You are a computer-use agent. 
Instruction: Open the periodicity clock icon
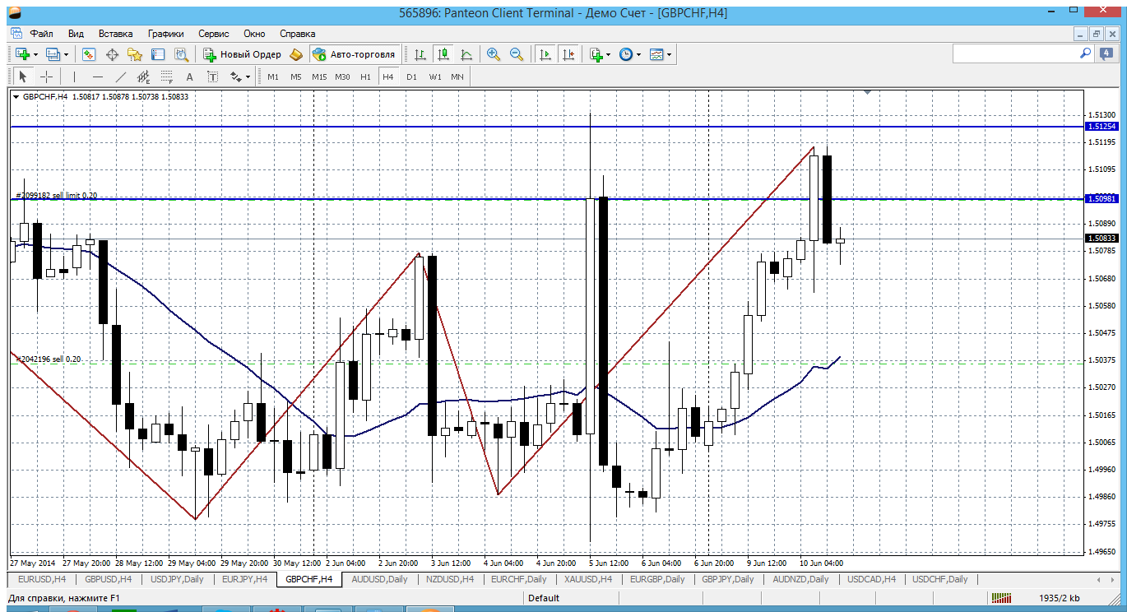[626, 54]
